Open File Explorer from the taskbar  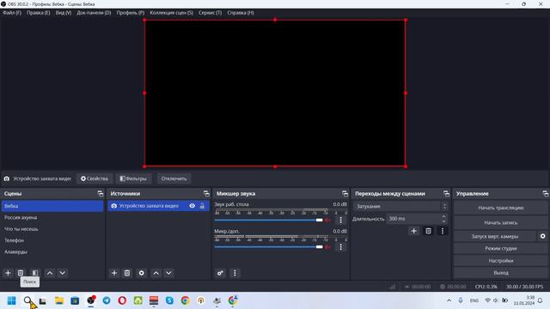(59, 300)
